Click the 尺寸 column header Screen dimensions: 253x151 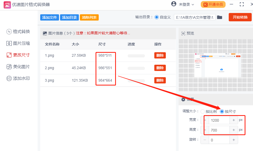click(102, 44)
